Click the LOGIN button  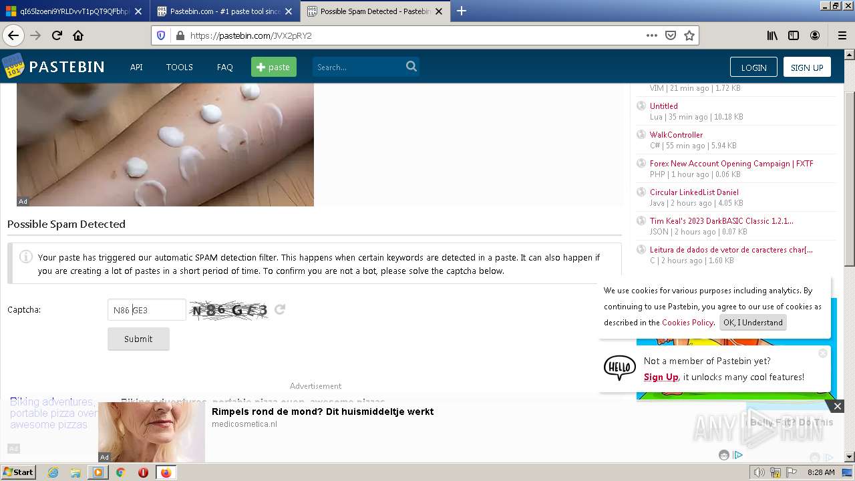click(753, 67)
